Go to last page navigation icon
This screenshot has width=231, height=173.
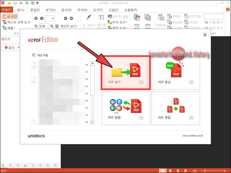[x=72, y=18]
